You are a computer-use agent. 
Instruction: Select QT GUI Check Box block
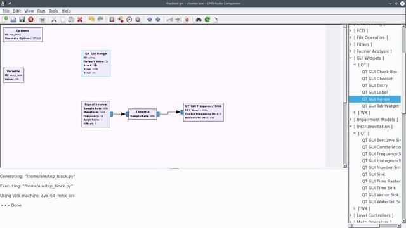pos(379,72)
